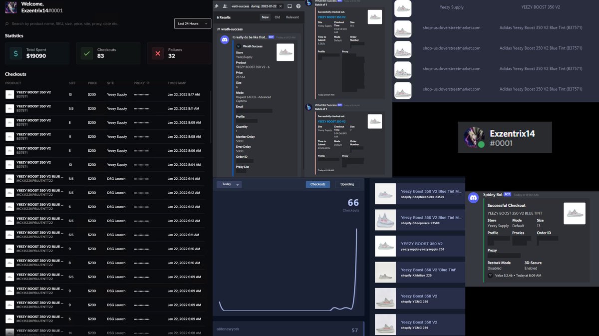The image size is (599, 336).
Task: Click the Spidey Bot Discord avatar
Action: click(473, 198)
